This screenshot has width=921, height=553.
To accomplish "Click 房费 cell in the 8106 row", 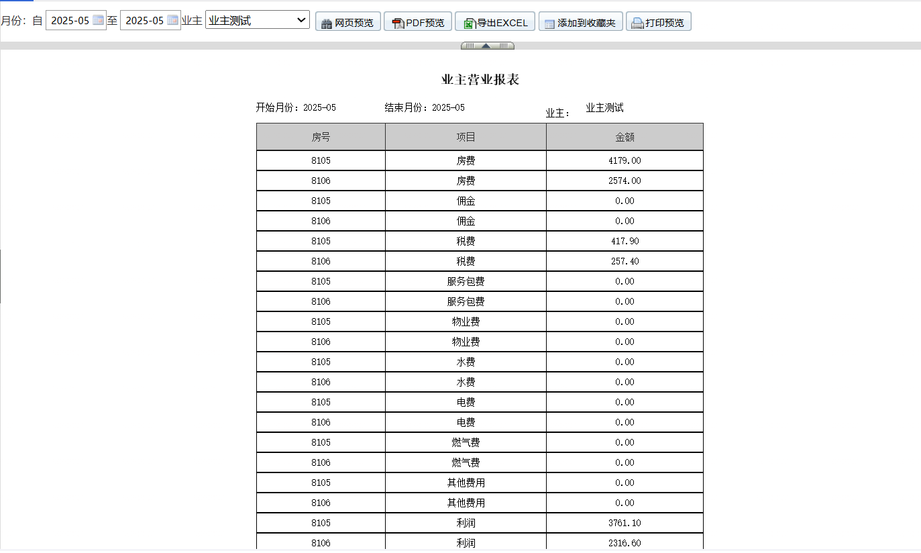I will [466, 181].
